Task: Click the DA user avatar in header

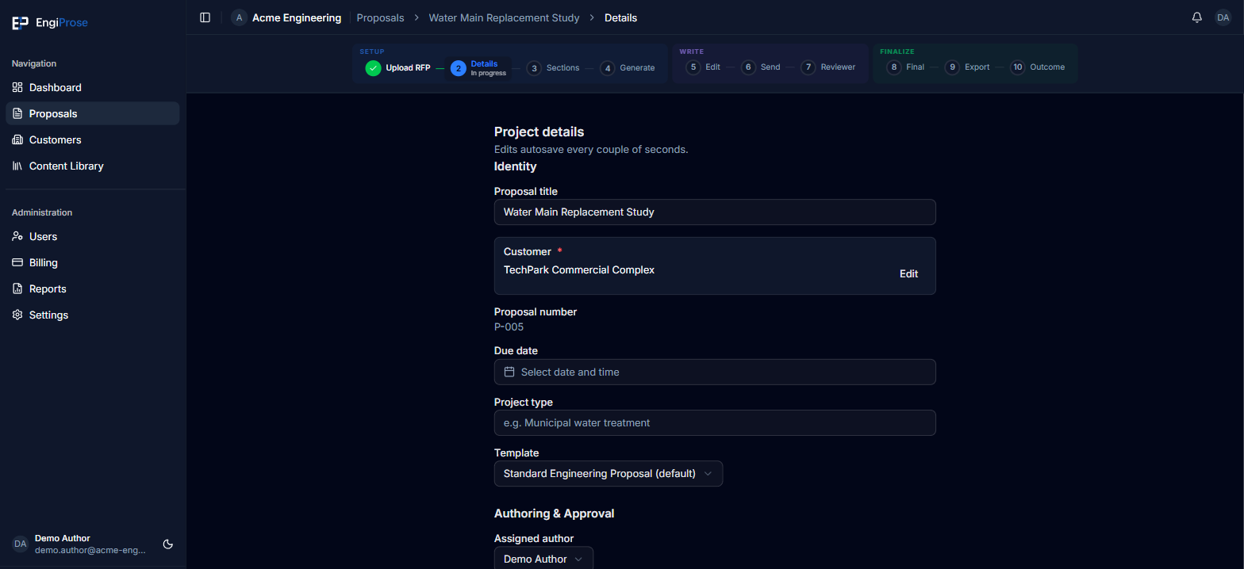Action: [1223, 17]
